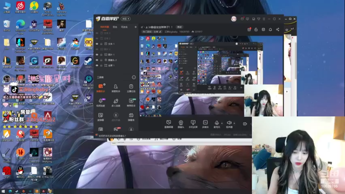Toggle visibility of the 全屏 1 layer

97,66
